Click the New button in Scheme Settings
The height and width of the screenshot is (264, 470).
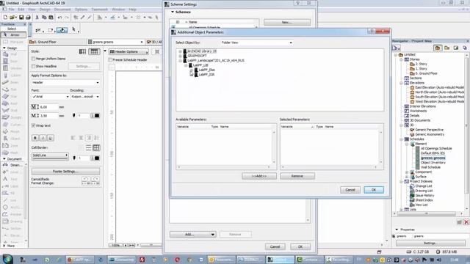(287, 23)
